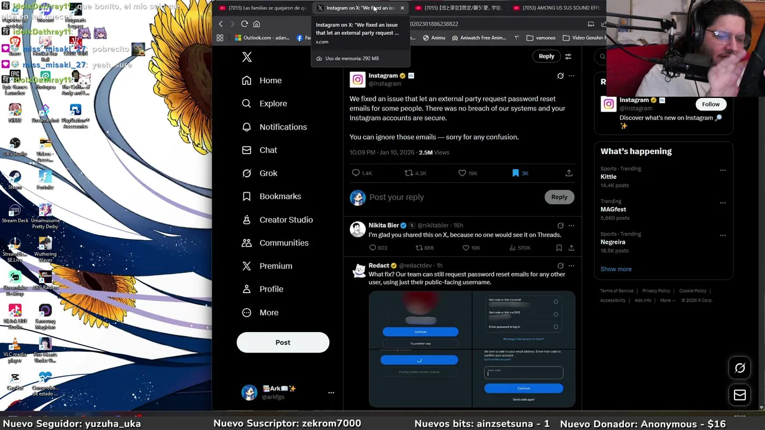Open view stats showing 570K
Screen dimensions: 765x430
pyautogui.click(x=520, y=248)
